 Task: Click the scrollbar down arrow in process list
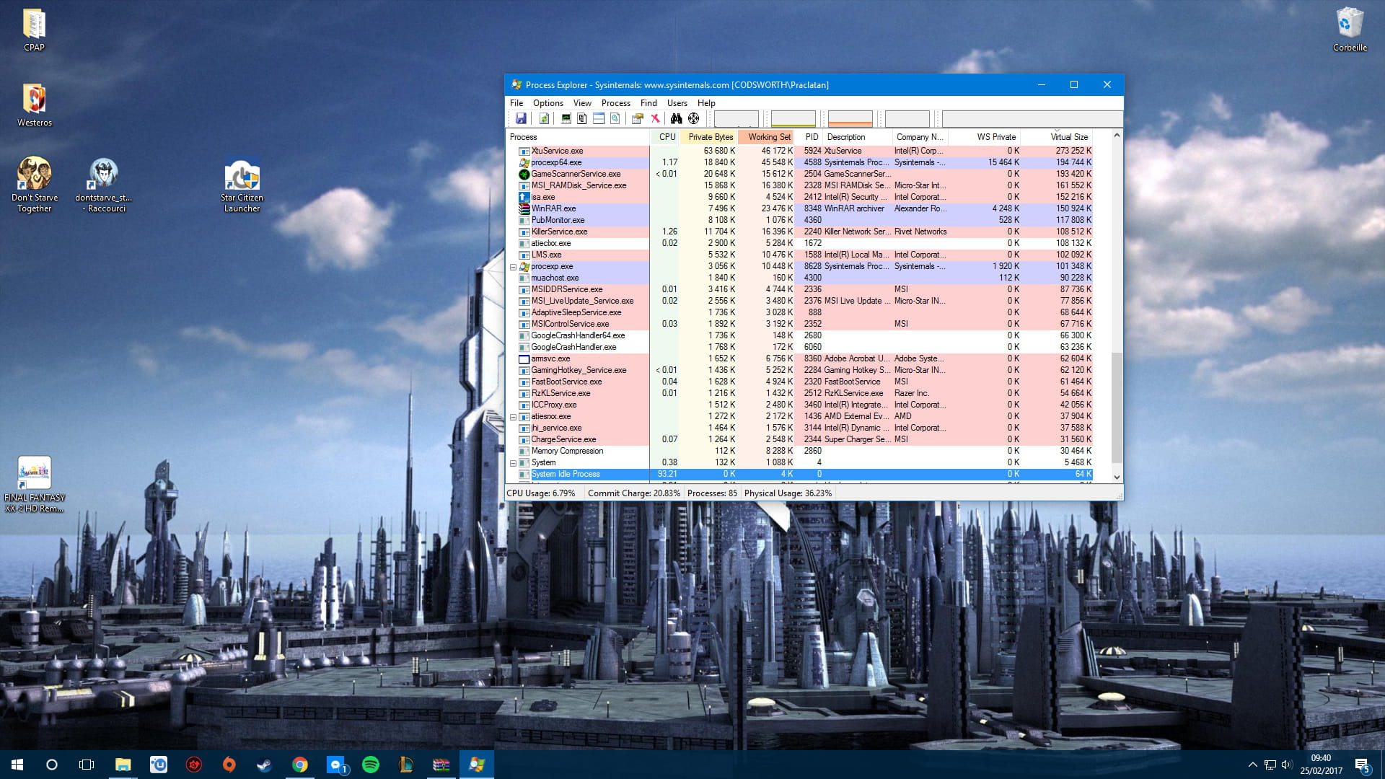1117,477
